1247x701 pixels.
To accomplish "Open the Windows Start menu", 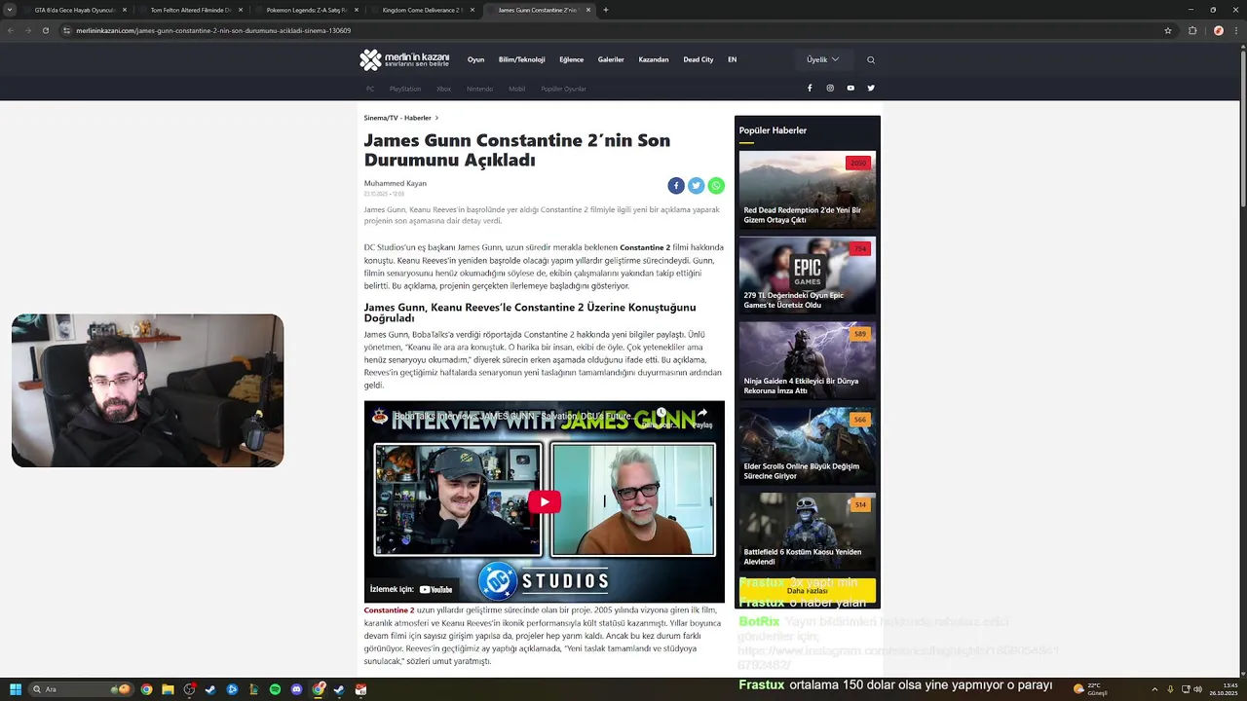I will [16, 689].
